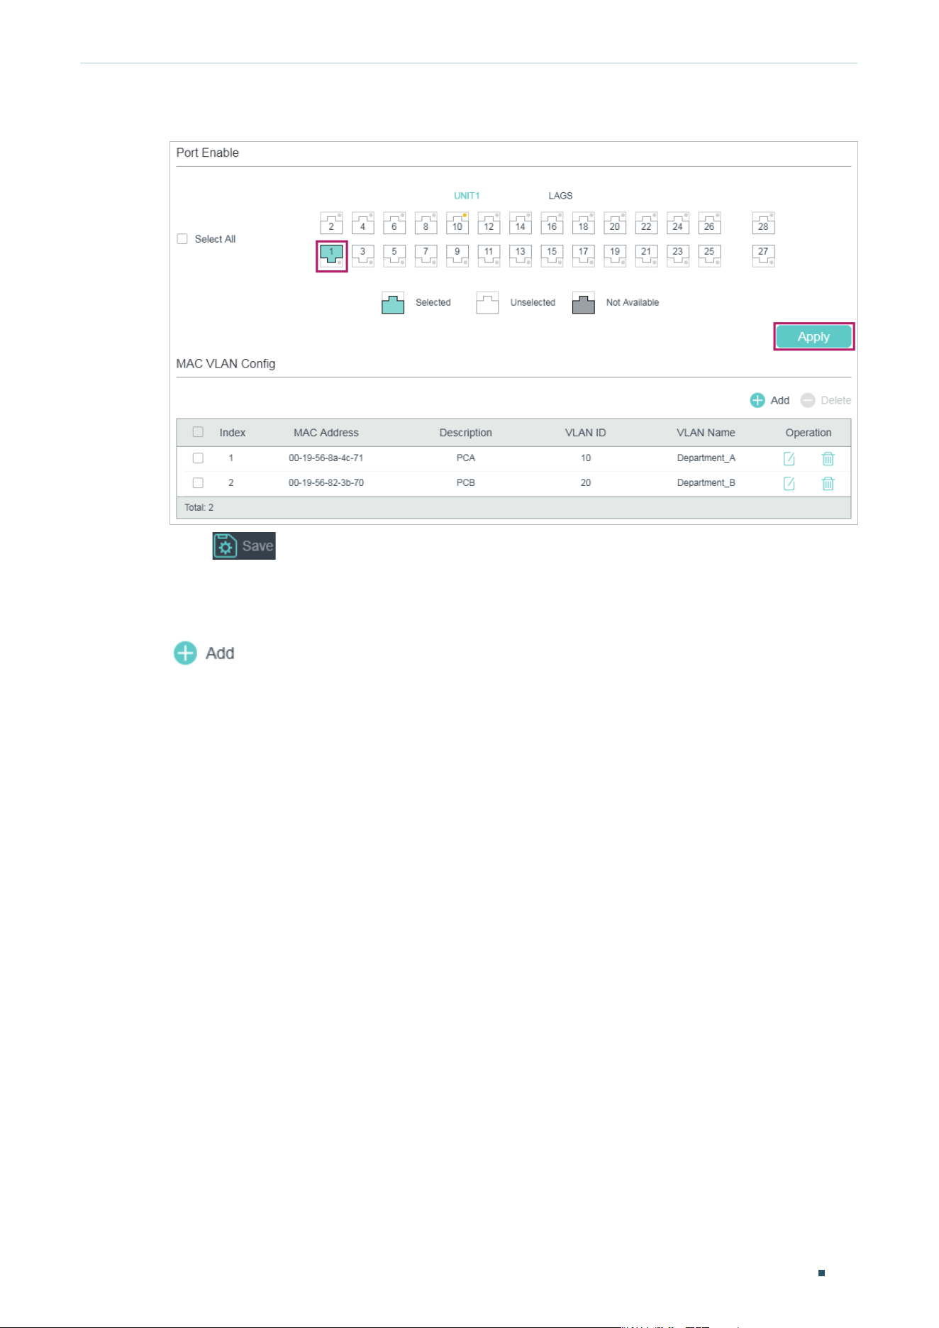Add a MAC VLAN entry in table toolbar

pyautogui.click(x=769, y=400)
